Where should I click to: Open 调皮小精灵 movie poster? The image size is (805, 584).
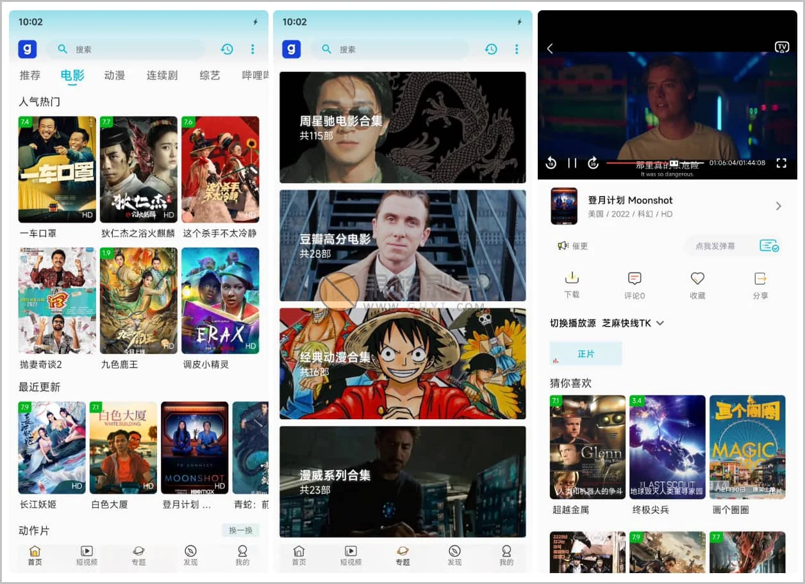(x=220, y=301)
